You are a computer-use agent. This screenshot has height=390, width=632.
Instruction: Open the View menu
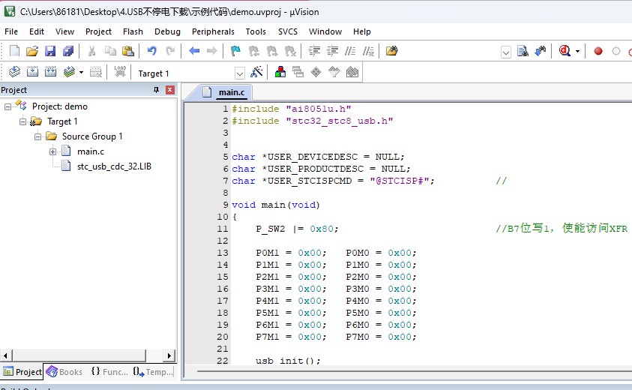tap(64, 31)
